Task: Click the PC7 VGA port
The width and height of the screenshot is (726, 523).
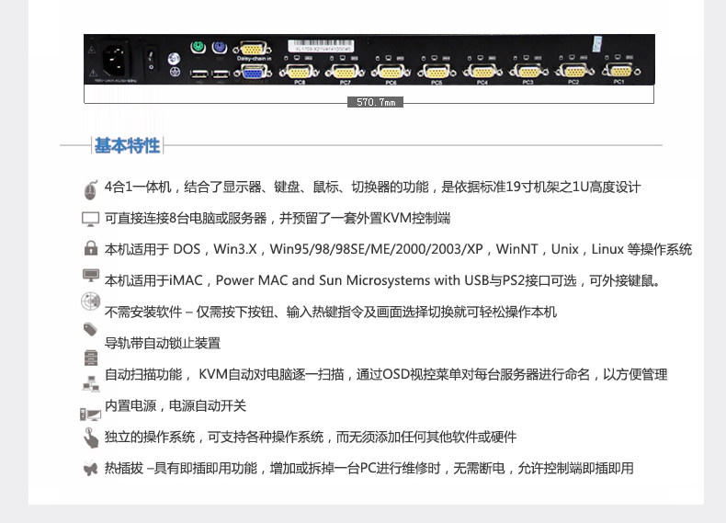Action: pos(345,72)
